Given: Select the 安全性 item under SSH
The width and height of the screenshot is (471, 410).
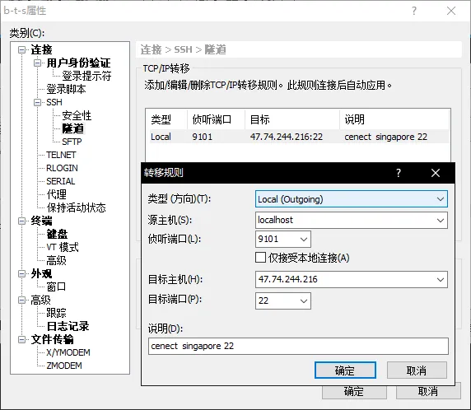Looking at the screenshot, I should [77, 115].
